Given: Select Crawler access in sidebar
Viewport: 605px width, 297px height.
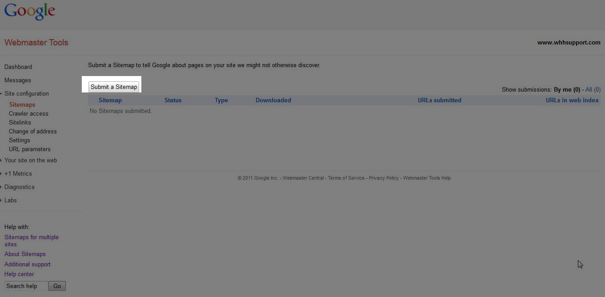Looking at the screenshot, I should (28, 114).
